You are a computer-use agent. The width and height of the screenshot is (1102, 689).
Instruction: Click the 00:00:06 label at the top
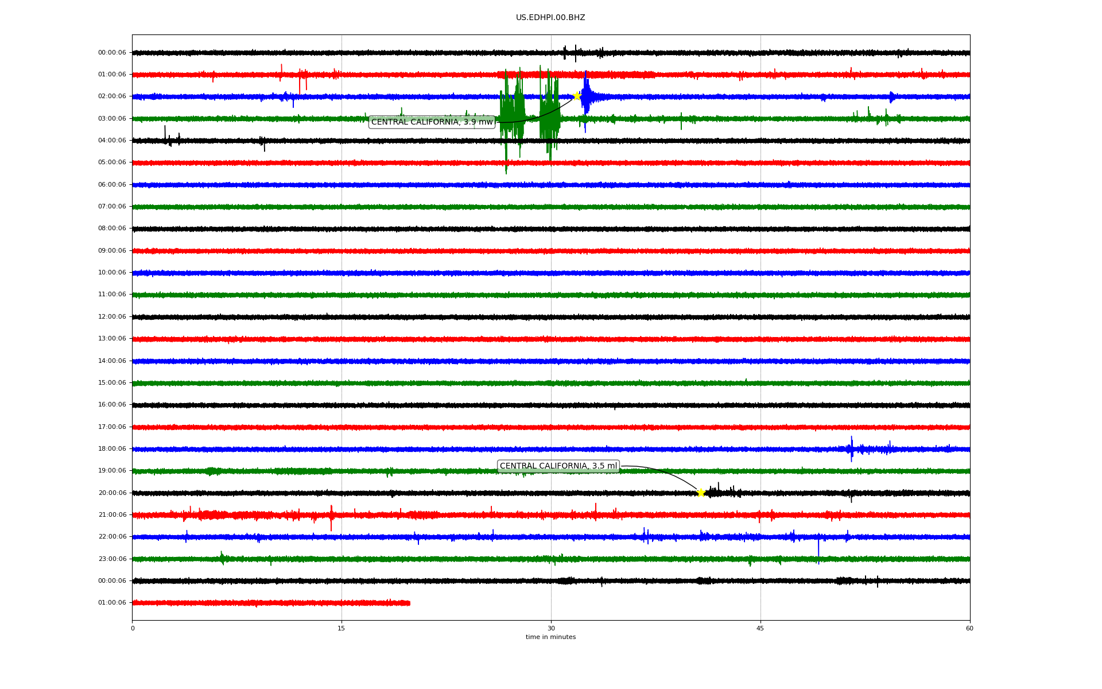point(112,53)
